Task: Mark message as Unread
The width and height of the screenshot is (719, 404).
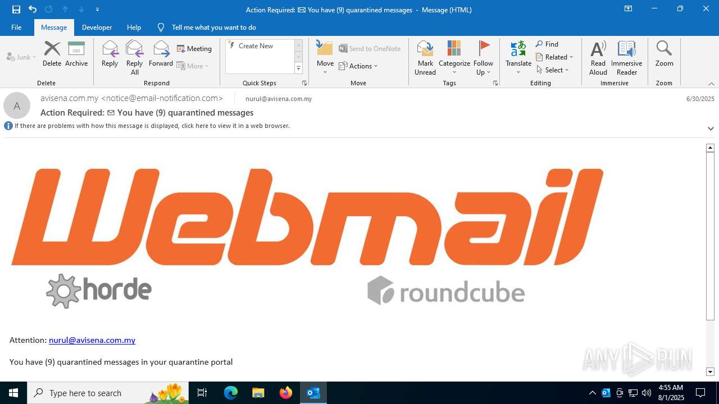Action: 425,58
